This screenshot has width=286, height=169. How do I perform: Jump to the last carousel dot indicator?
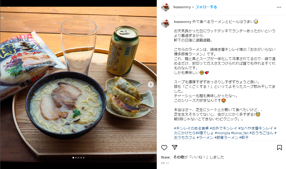tap(83, 158)
